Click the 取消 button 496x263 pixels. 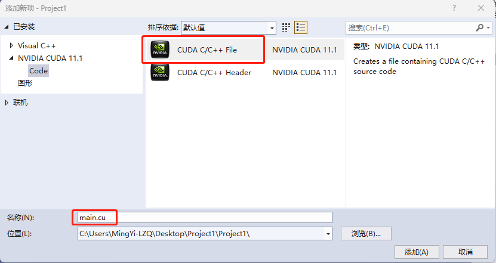(x=466, y=252)
